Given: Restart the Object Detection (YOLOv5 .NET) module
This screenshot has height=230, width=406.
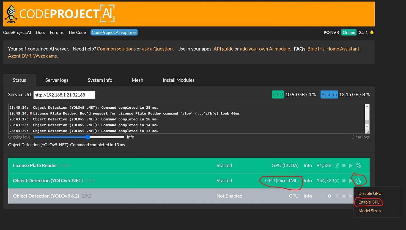Looking at the screenshot, I should point(337,181).
